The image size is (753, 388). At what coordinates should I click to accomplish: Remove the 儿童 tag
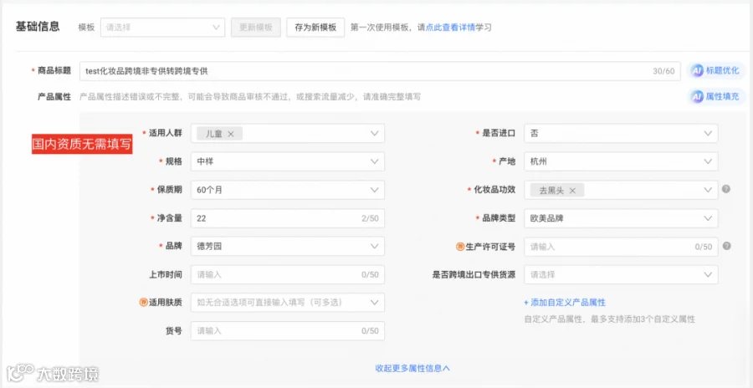[231, 134]
